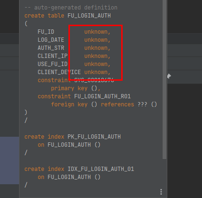Click the 'unknown' type next to FU_ID
The height and width of the screenshot is (198, 202).
(x=96, y=32)
